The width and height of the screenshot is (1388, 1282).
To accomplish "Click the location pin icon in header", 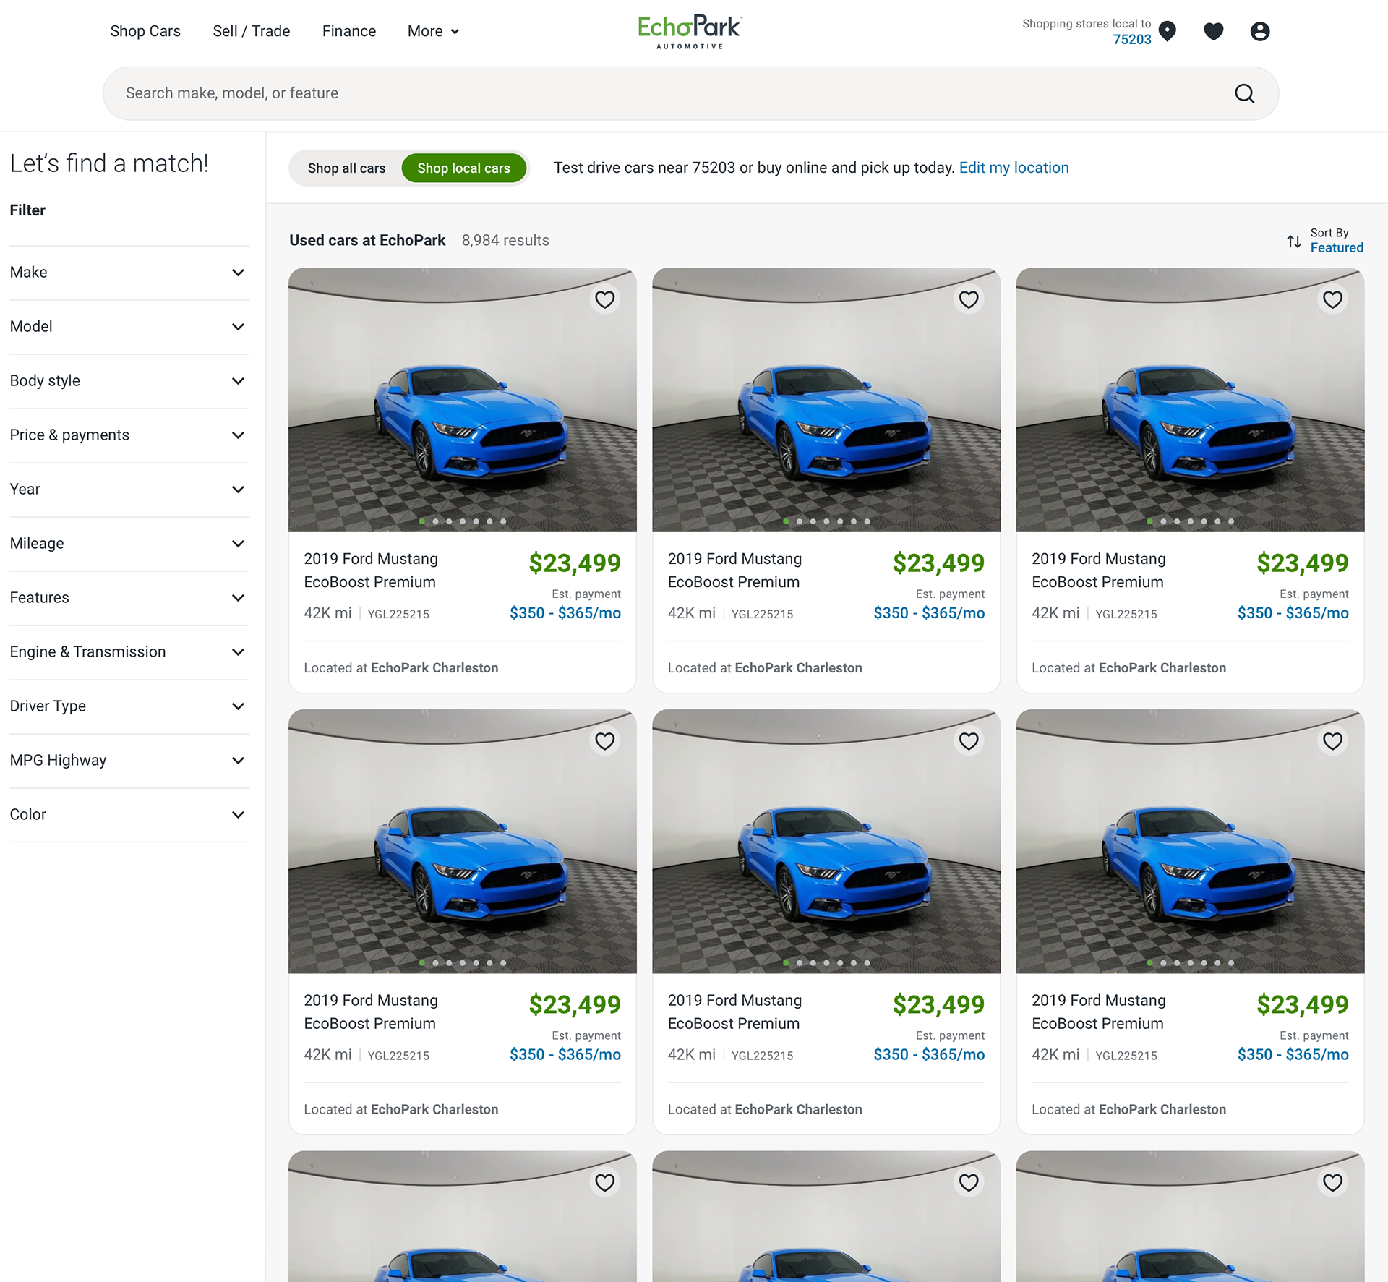I will (1167, 31).
